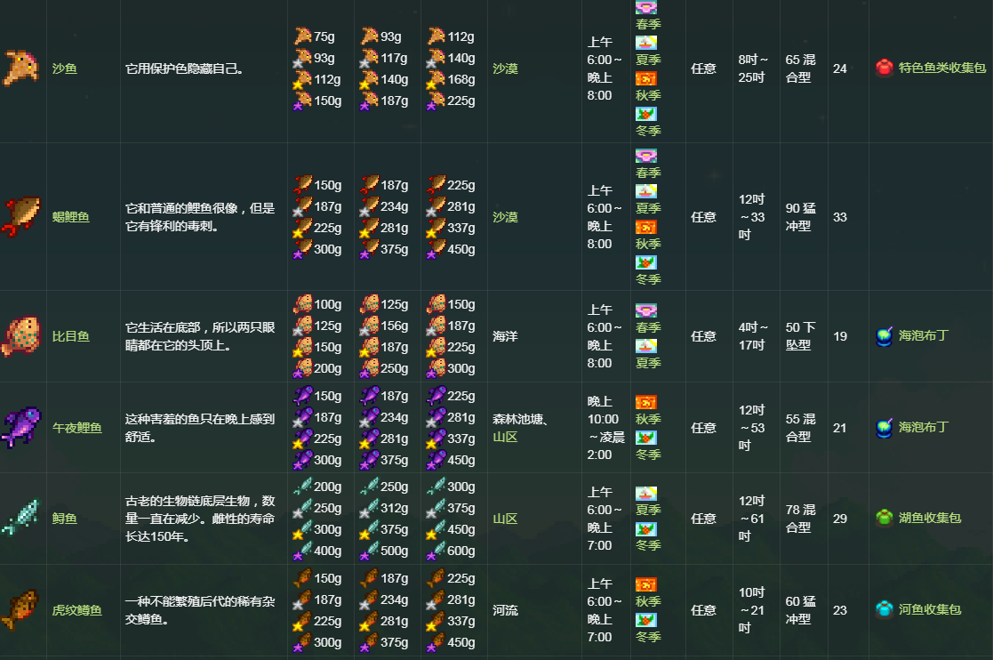Open the 山区 location link in 鲟鱼 row
Screen dimensions: 993x660
tap(505, 519)
